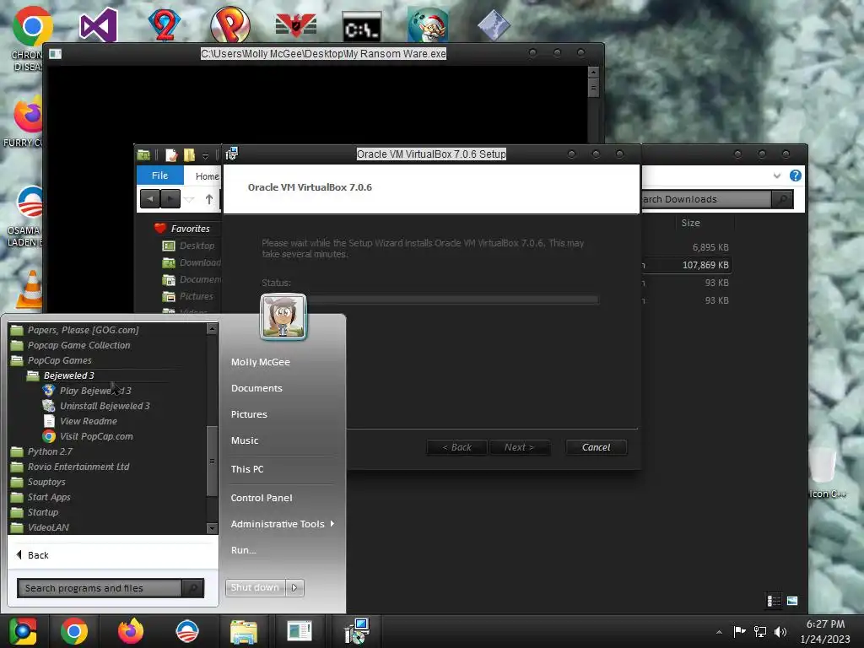Open the Firefox FURRY desktop shortcut

(26, 116)
